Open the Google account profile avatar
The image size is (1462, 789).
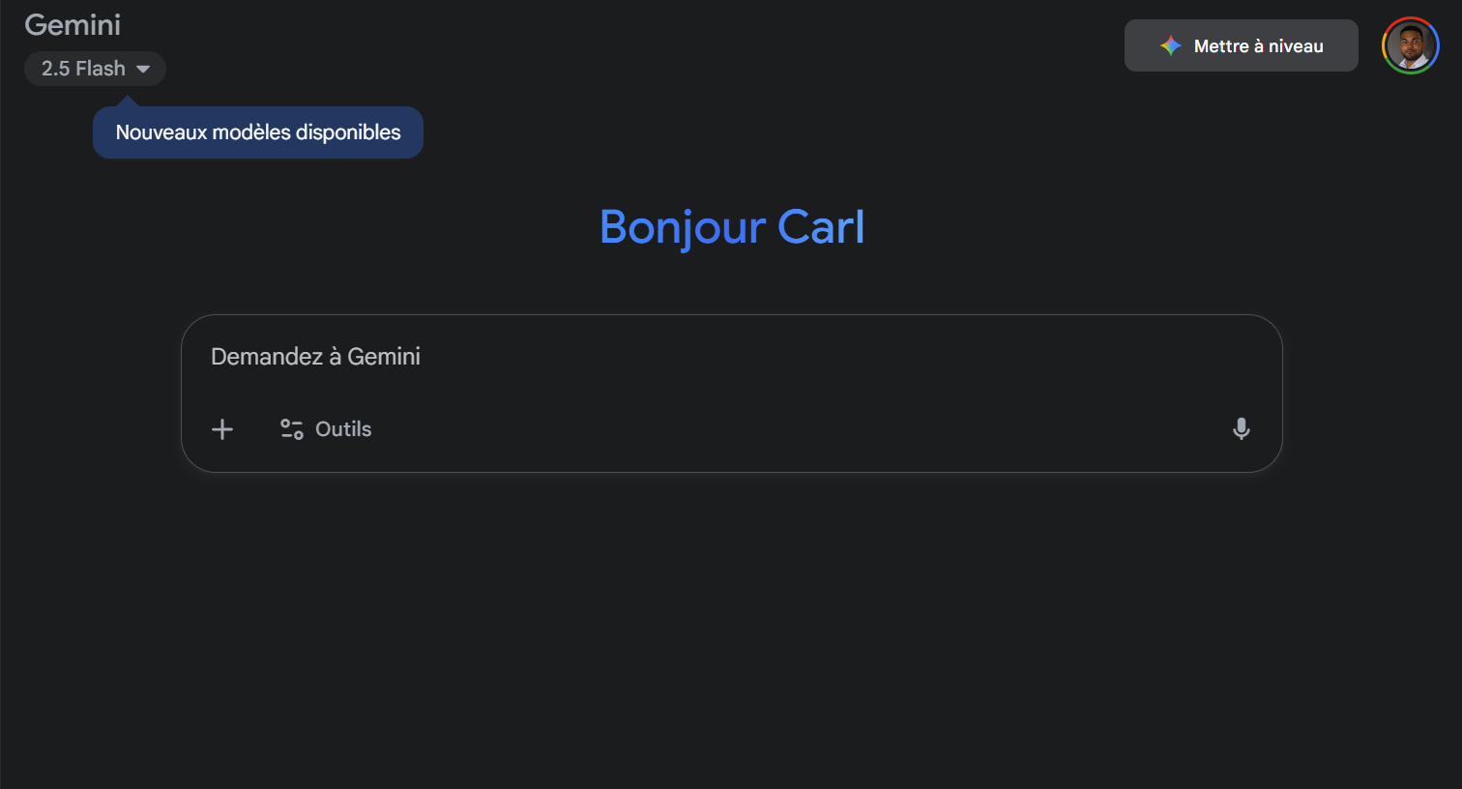1411,45
